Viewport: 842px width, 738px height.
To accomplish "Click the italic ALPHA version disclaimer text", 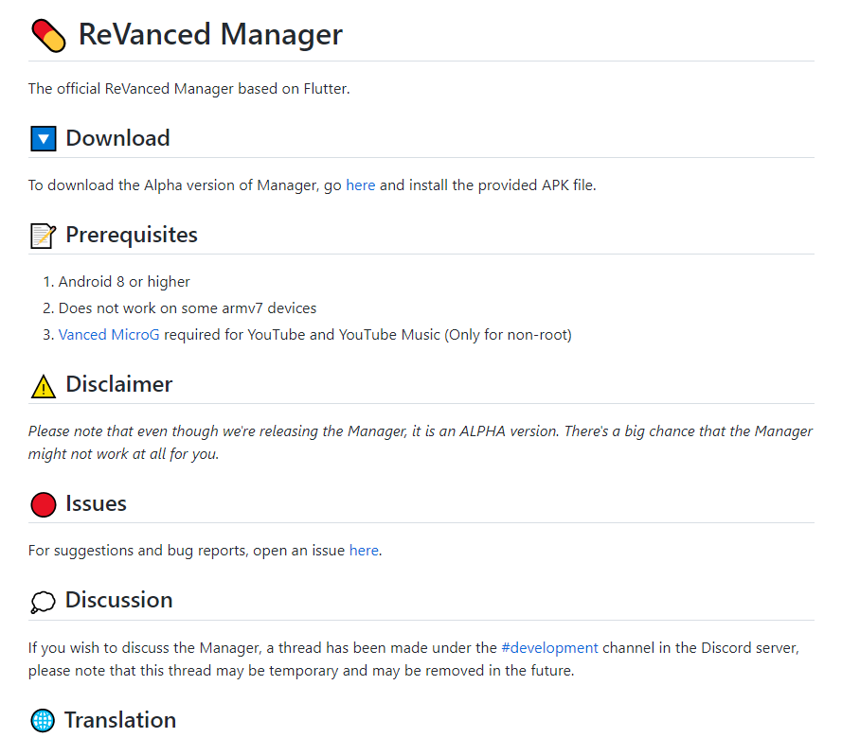I will (420, 442).
